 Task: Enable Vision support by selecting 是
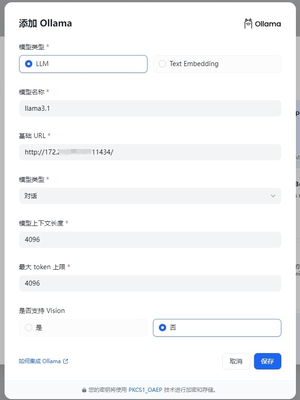click(29, 328)
